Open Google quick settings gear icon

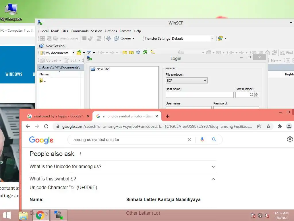290,139
